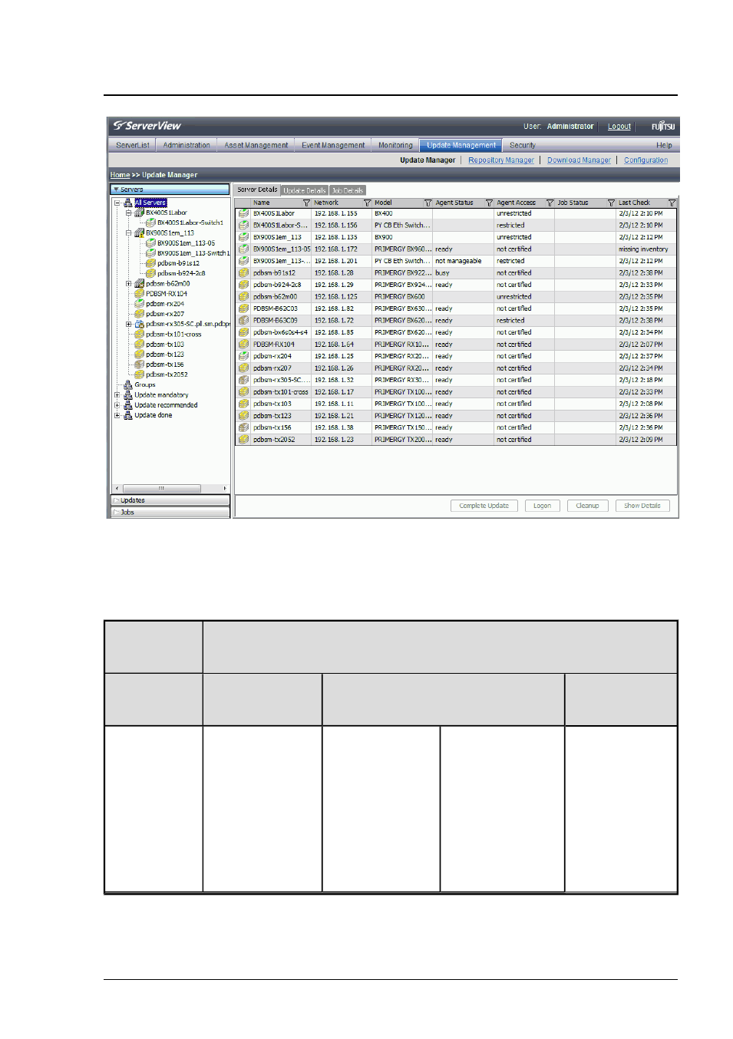
Task: Open the Repository Manager link
Action: (x=501, y=160)
